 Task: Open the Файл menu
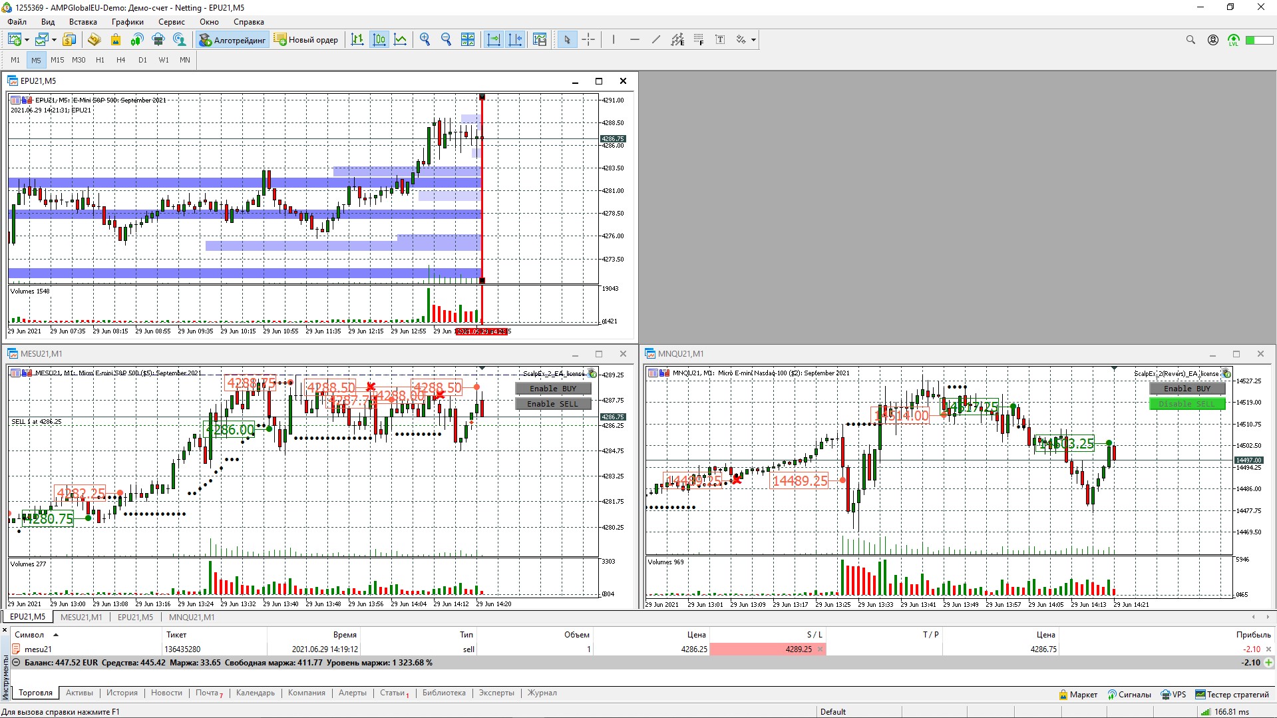[x=17, y=22]
